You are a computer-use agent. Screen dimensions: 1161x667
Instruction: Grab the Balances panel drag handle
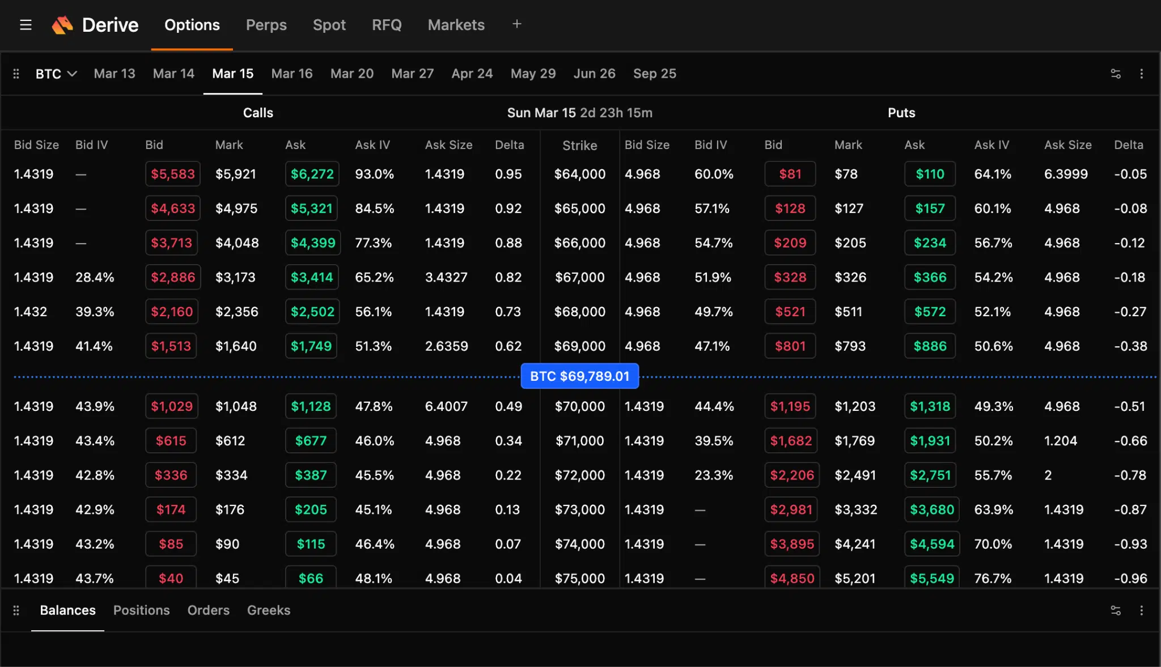click(16, 610)
